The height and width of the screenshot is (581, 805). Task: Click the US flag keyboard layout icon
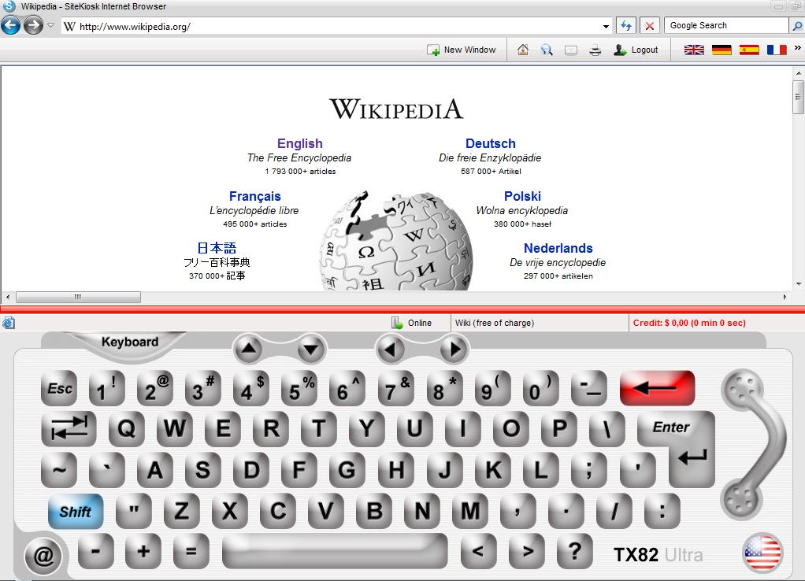coord(762,553)
